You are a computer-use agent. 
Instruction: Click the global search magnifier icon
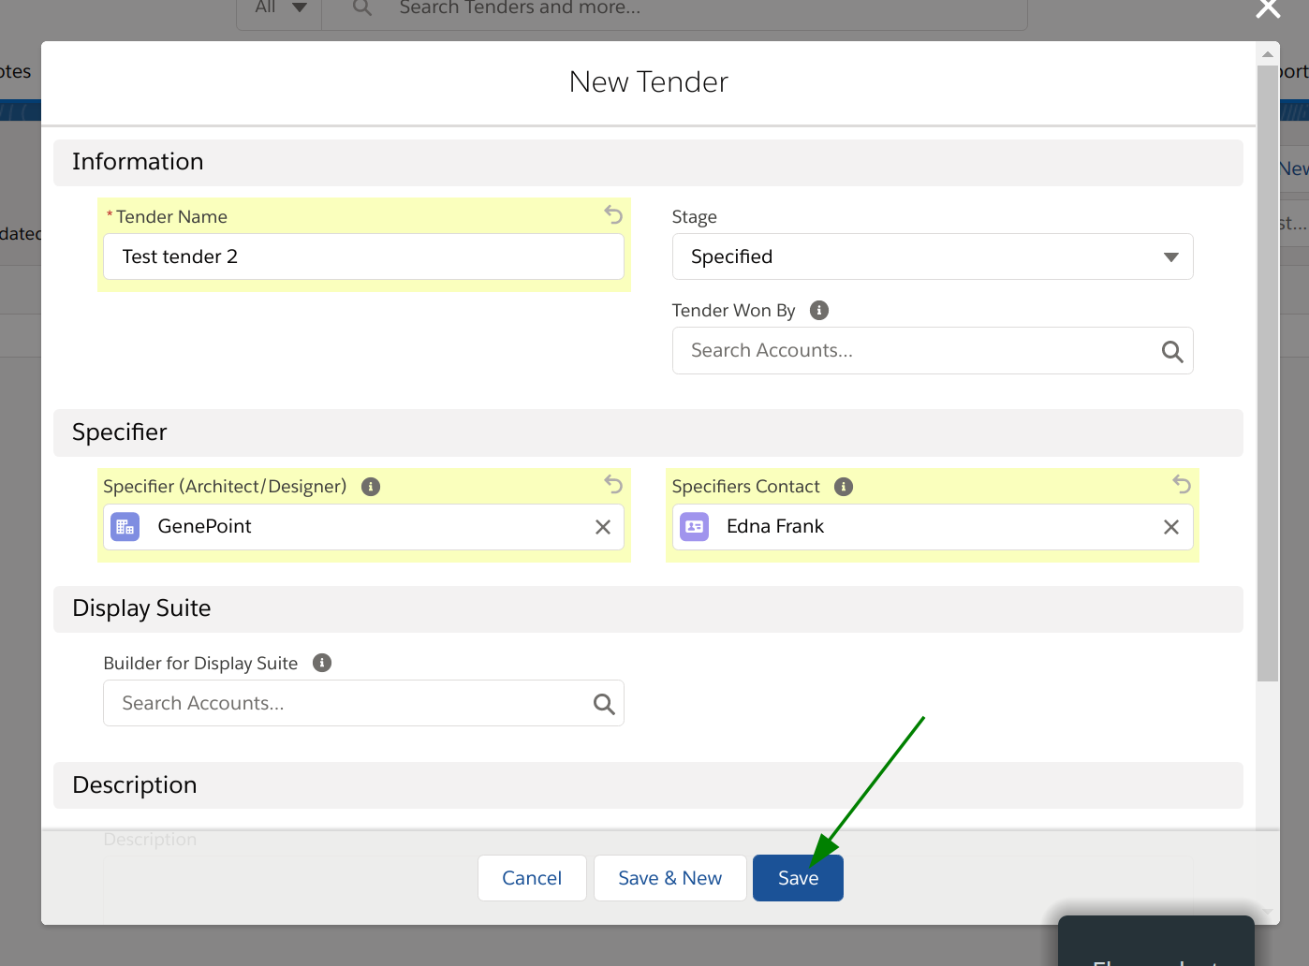pos(362,7)
